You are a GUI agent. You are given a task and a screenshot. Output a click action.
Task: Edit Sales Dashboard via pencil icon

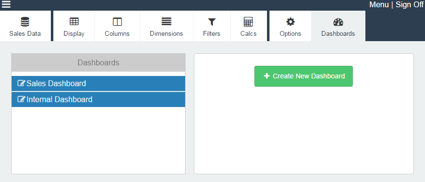click(x=21, y=83)
